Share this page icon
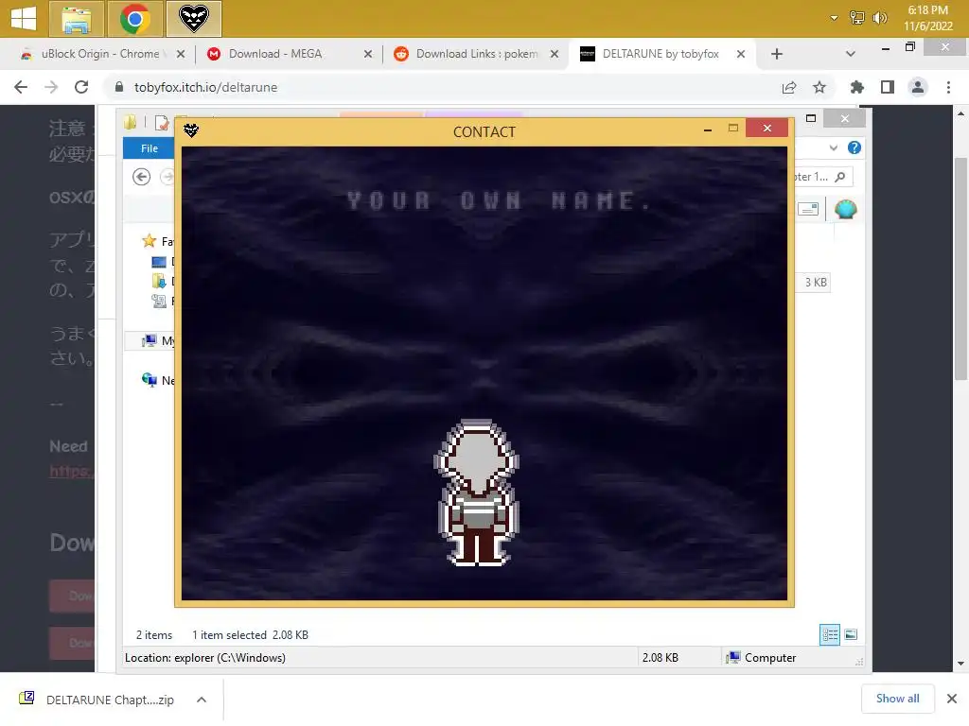 pos(789,88)
